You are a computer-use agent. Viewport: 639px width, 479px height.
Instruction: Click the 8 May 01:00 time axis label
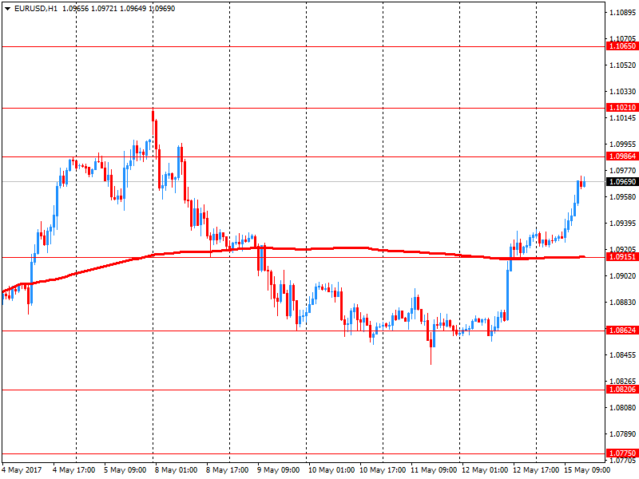pos(177,470)
